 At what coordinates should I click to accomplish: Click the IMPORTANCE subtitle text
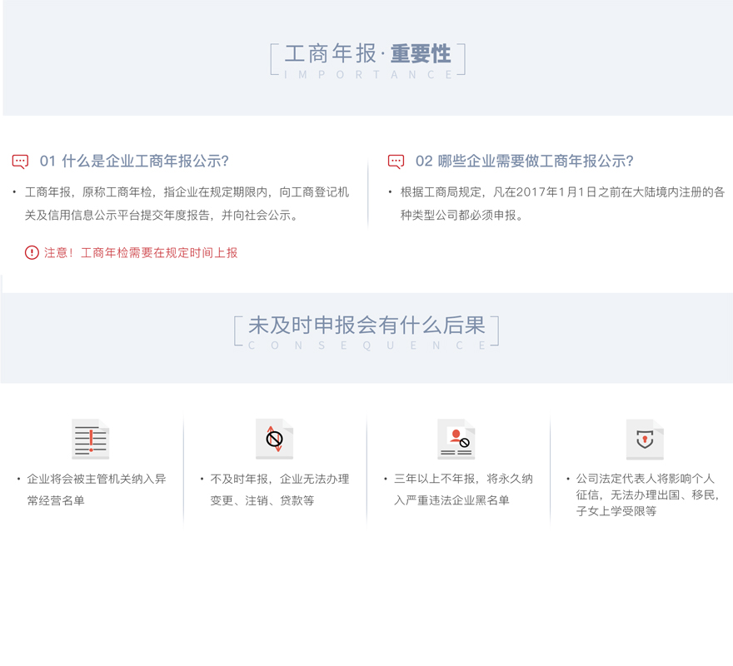click(368, 75)
